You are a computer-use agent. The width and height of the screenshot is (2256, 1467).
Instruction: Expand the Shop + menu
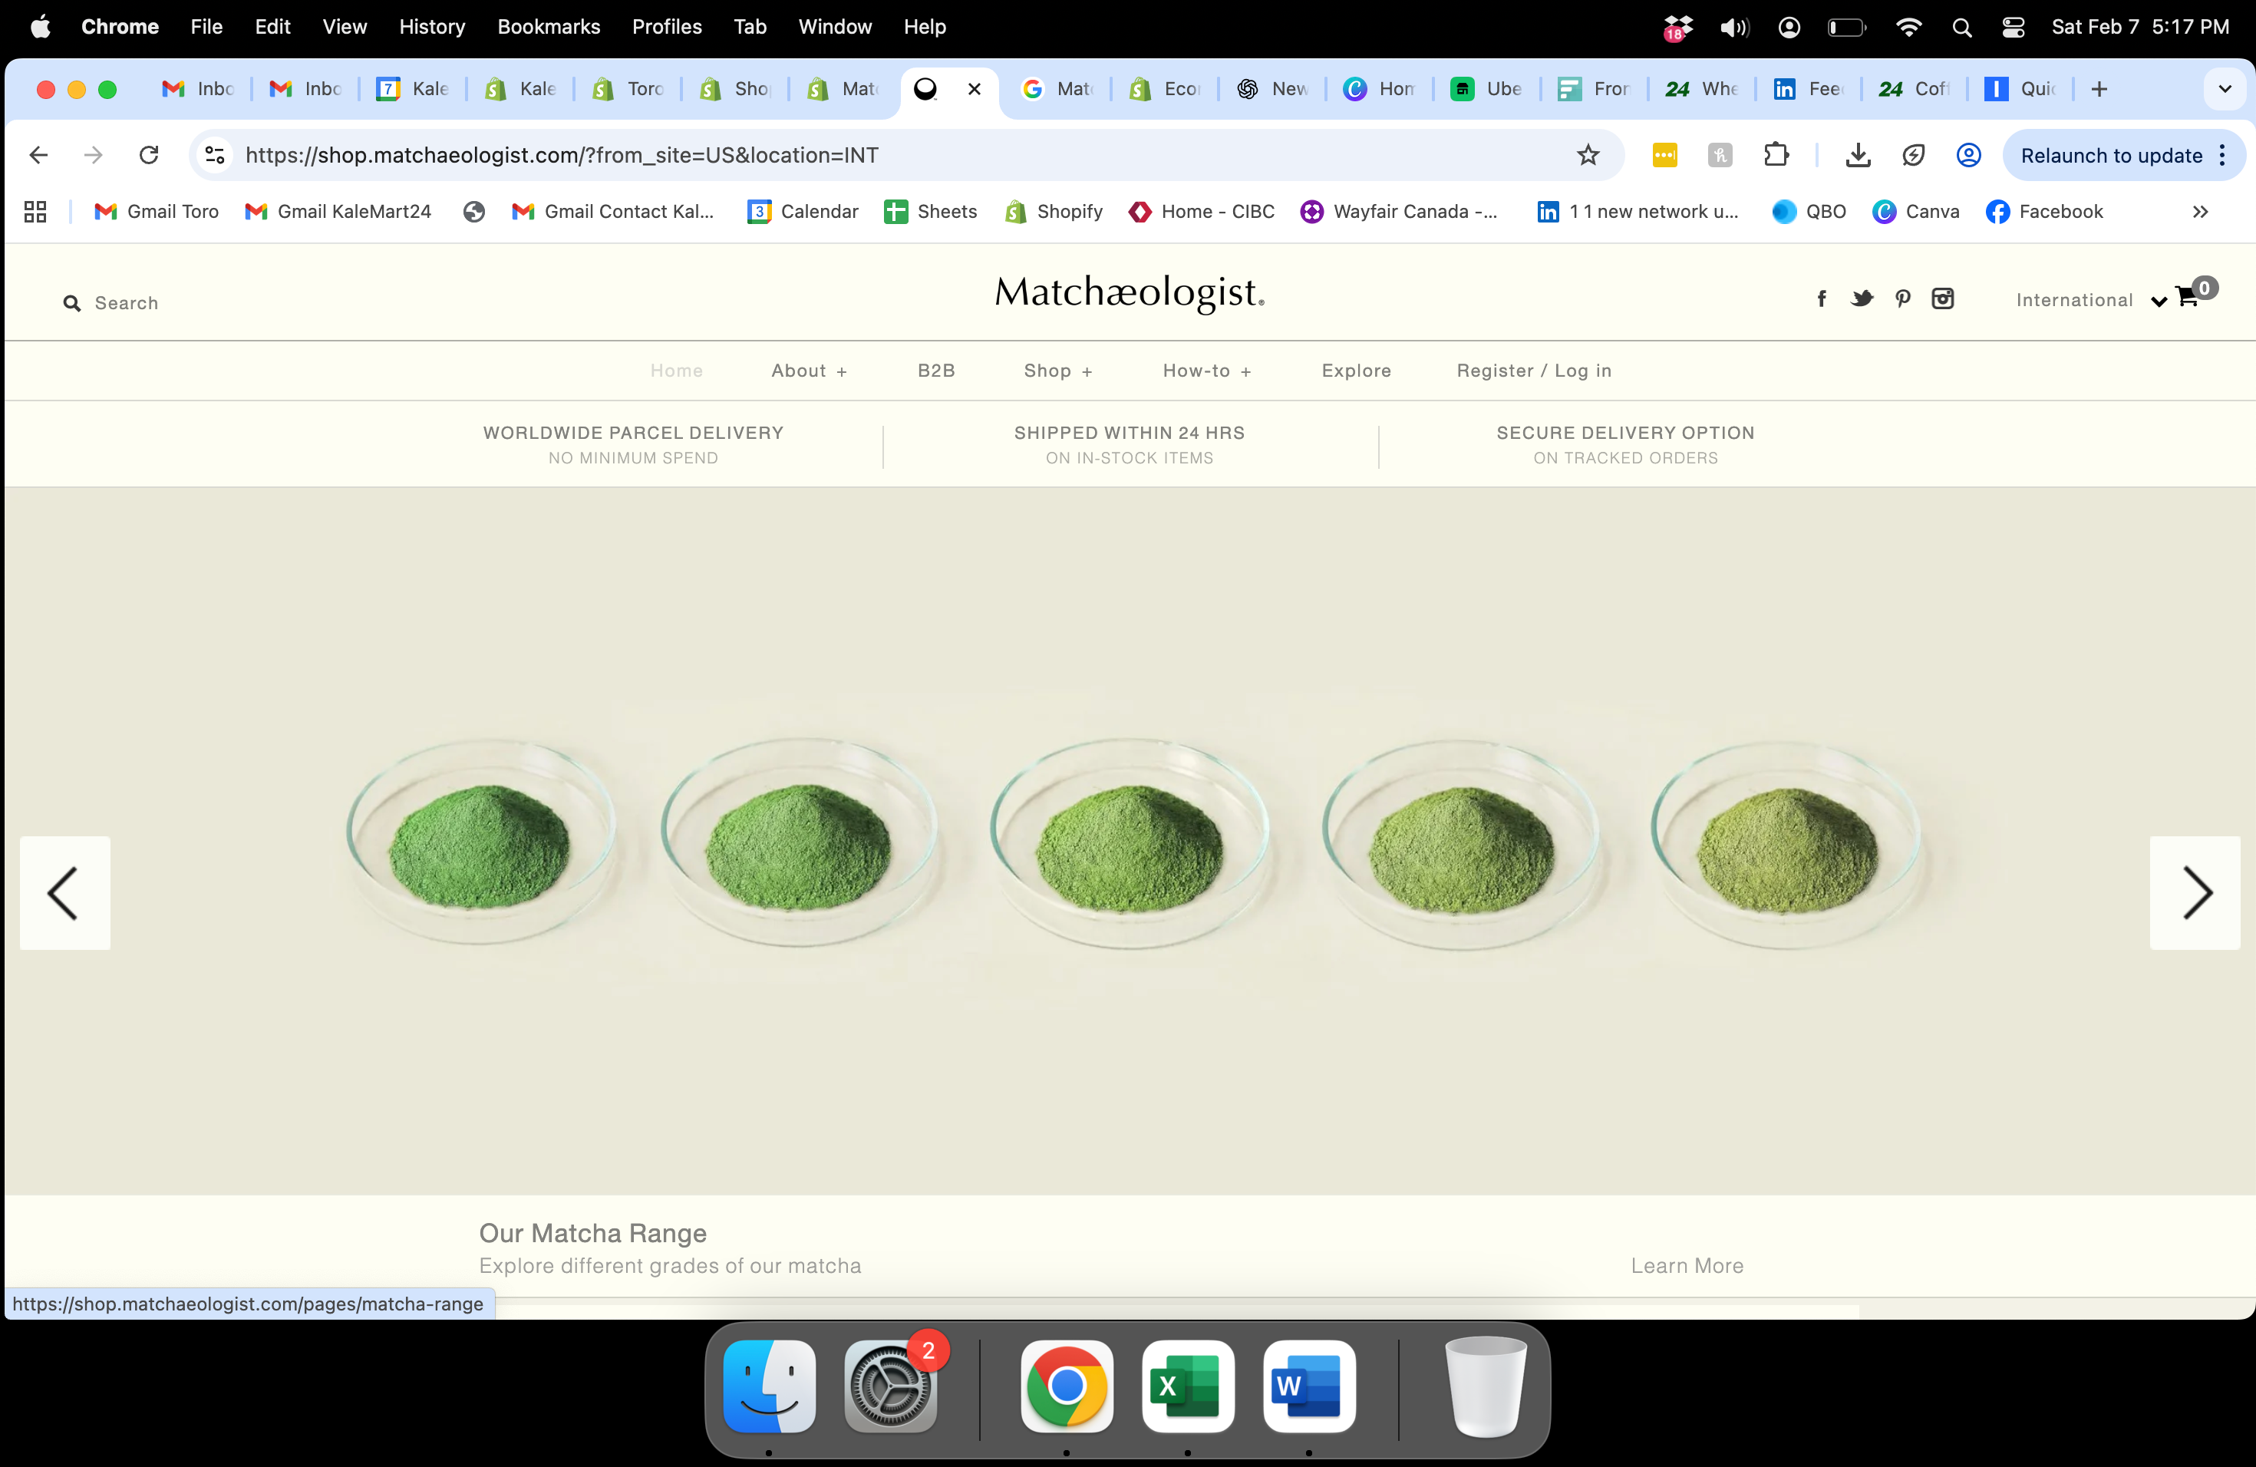(1058, 371)
